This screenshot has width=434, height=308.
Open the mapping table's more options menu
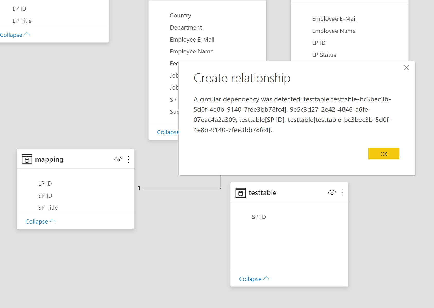(129, 159)
